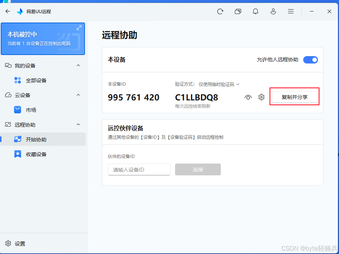The image size is (339, 254).
Task: Minimize the 网易UU远程 window
Action: (312, 11)
